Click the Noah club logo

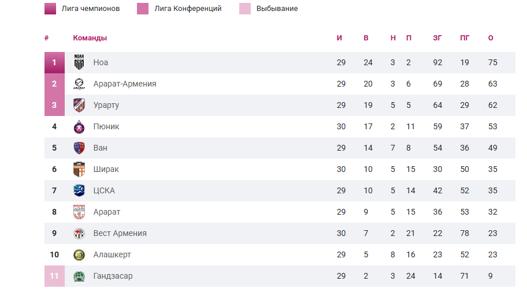pyautogui.click(x=79, y=62)
